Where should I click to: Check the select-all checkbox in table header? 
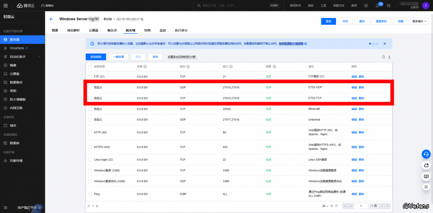click(x=90, y=67)
